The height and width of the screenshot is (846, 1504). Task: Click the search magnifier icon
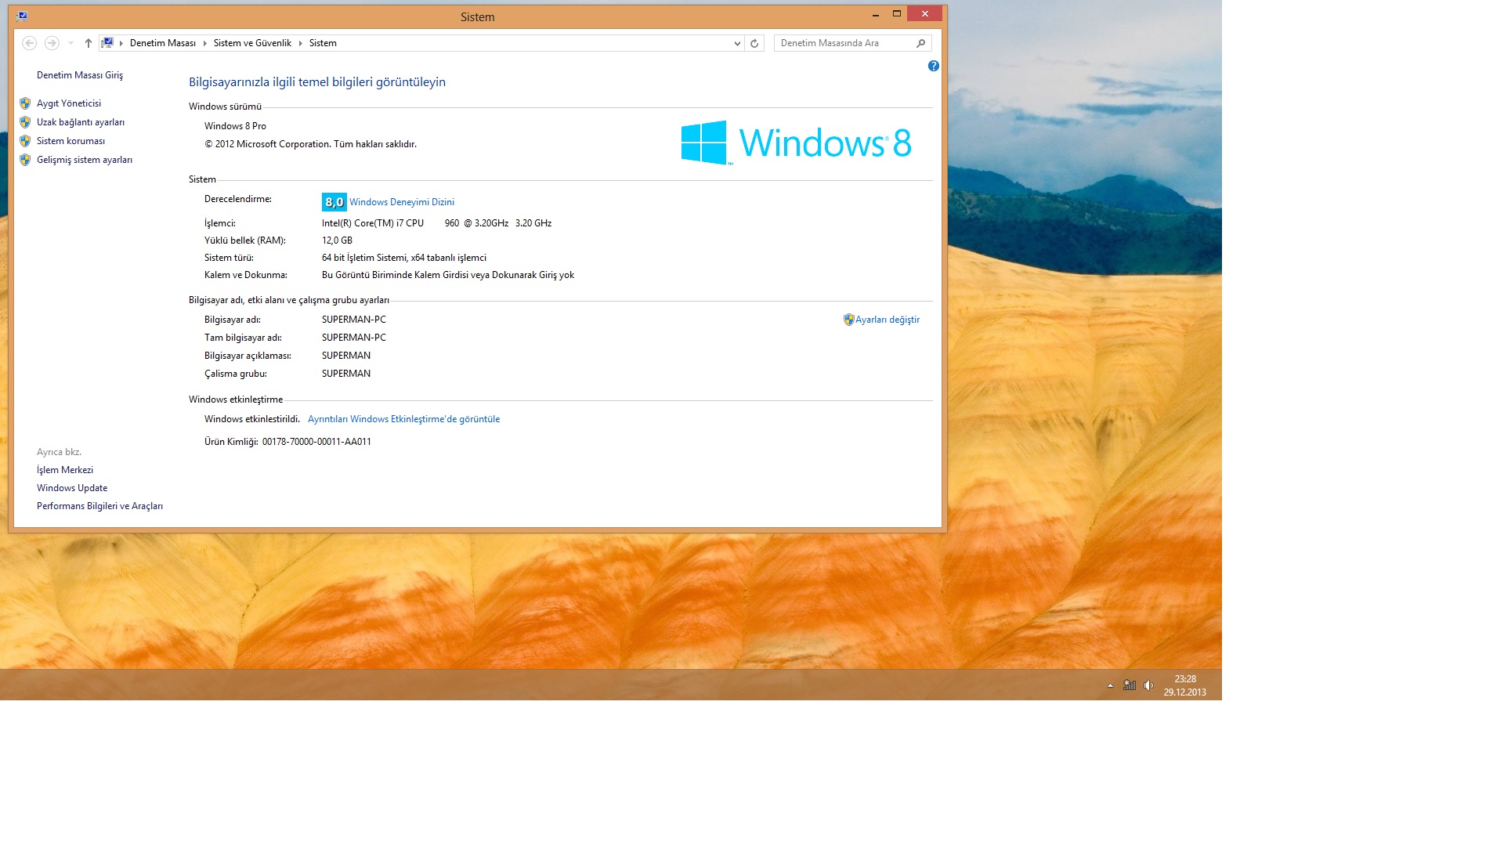pyautogui.click(x=921, y=43)
